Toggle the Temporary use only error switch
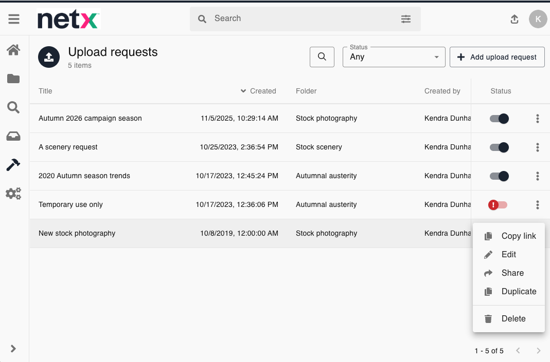Image resolution: width=550 pixels, height=362 pixels. pyautogui.click(x=498, y=205)
